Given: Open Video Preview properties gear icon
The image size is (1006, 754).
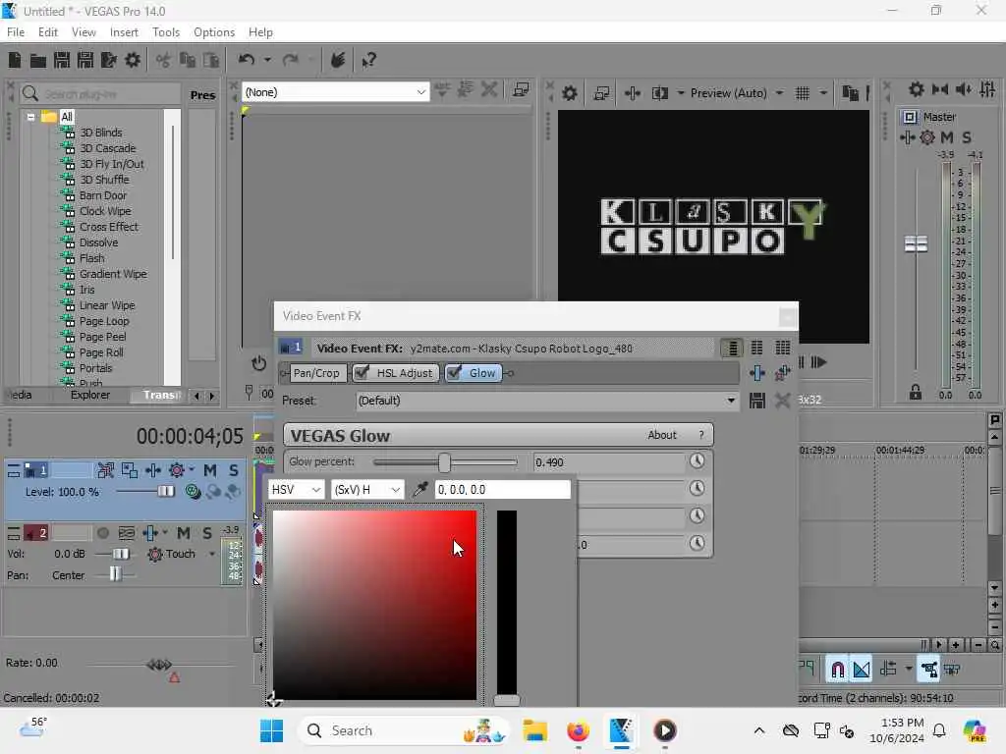Looking at the screenshot, I should (569, 93).
